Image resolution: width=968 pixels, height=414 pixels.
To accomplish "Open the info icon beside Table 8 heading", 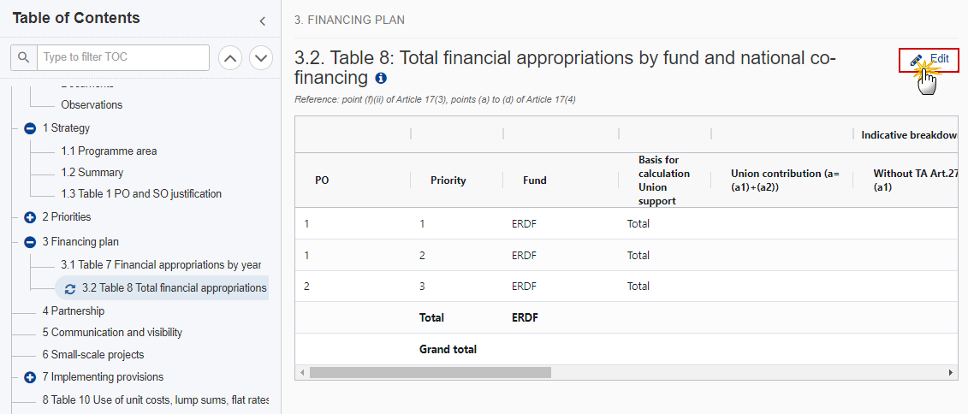I will click(x=382, y=78).
